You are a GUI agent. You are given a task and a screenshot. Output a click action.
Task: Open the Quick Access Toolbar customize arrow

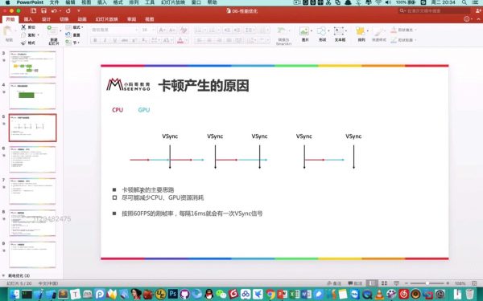click(79, 10)
